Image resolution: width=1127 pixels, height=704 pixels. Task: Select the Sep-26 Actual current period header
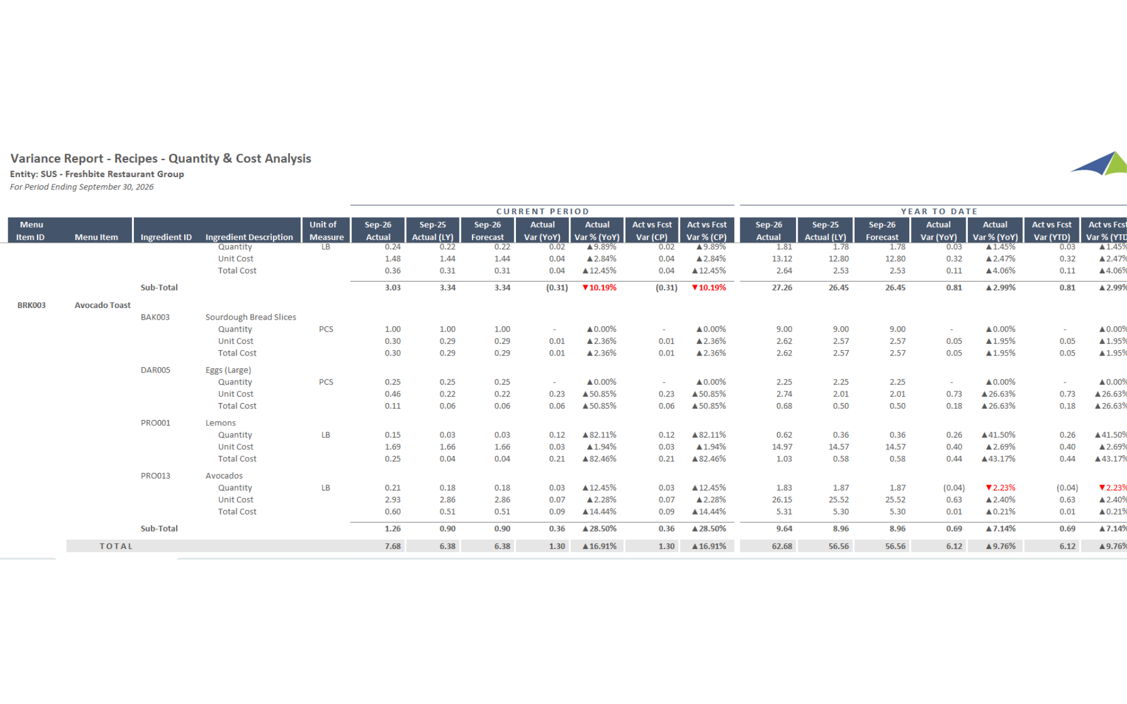tap(377, 231)
